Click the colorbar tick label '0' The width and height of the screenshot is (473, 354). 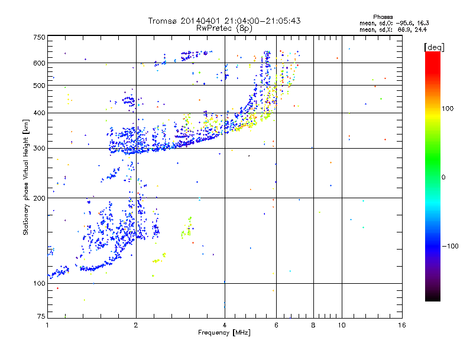click(x=443, y=178)
